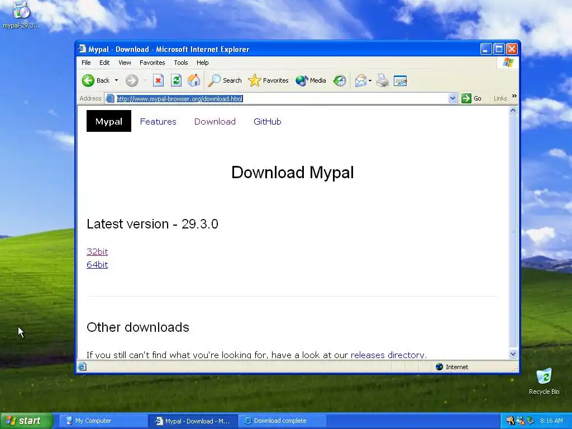The width and height of the screenshot is (572, 429).
Task: Open the View menu
Action: [125, 63]
